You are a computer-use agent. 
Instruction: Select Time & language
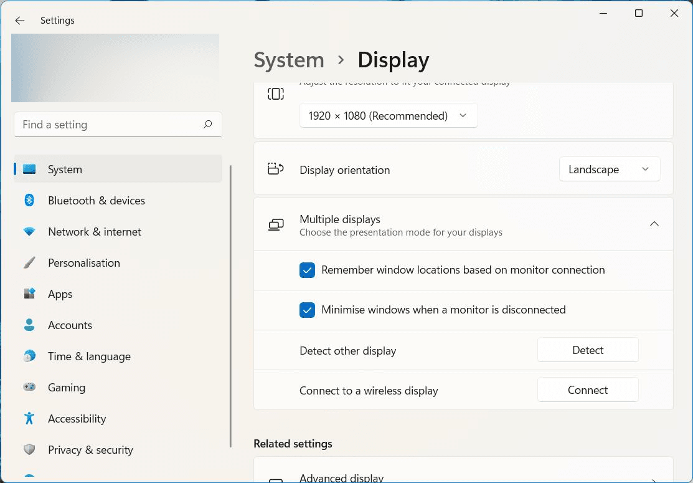tap(118, 356)
